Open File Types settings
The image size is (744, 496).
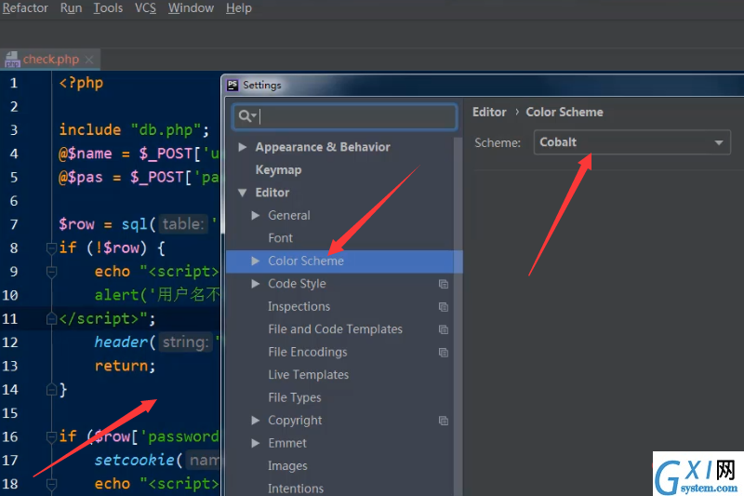tap(295, 397)
